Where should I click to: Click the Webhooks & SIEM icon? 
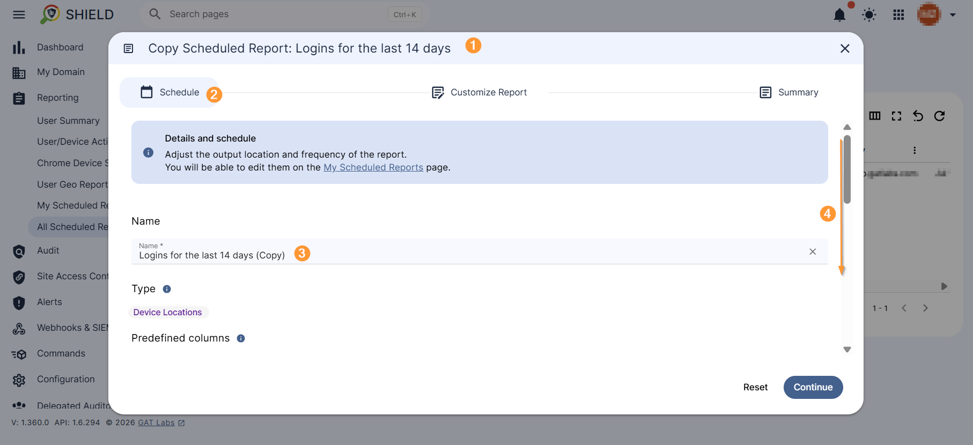pos(19,329)
